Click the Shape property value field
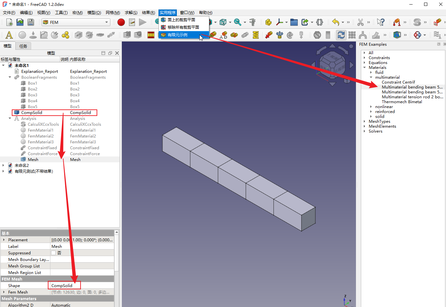 (82, 285)
